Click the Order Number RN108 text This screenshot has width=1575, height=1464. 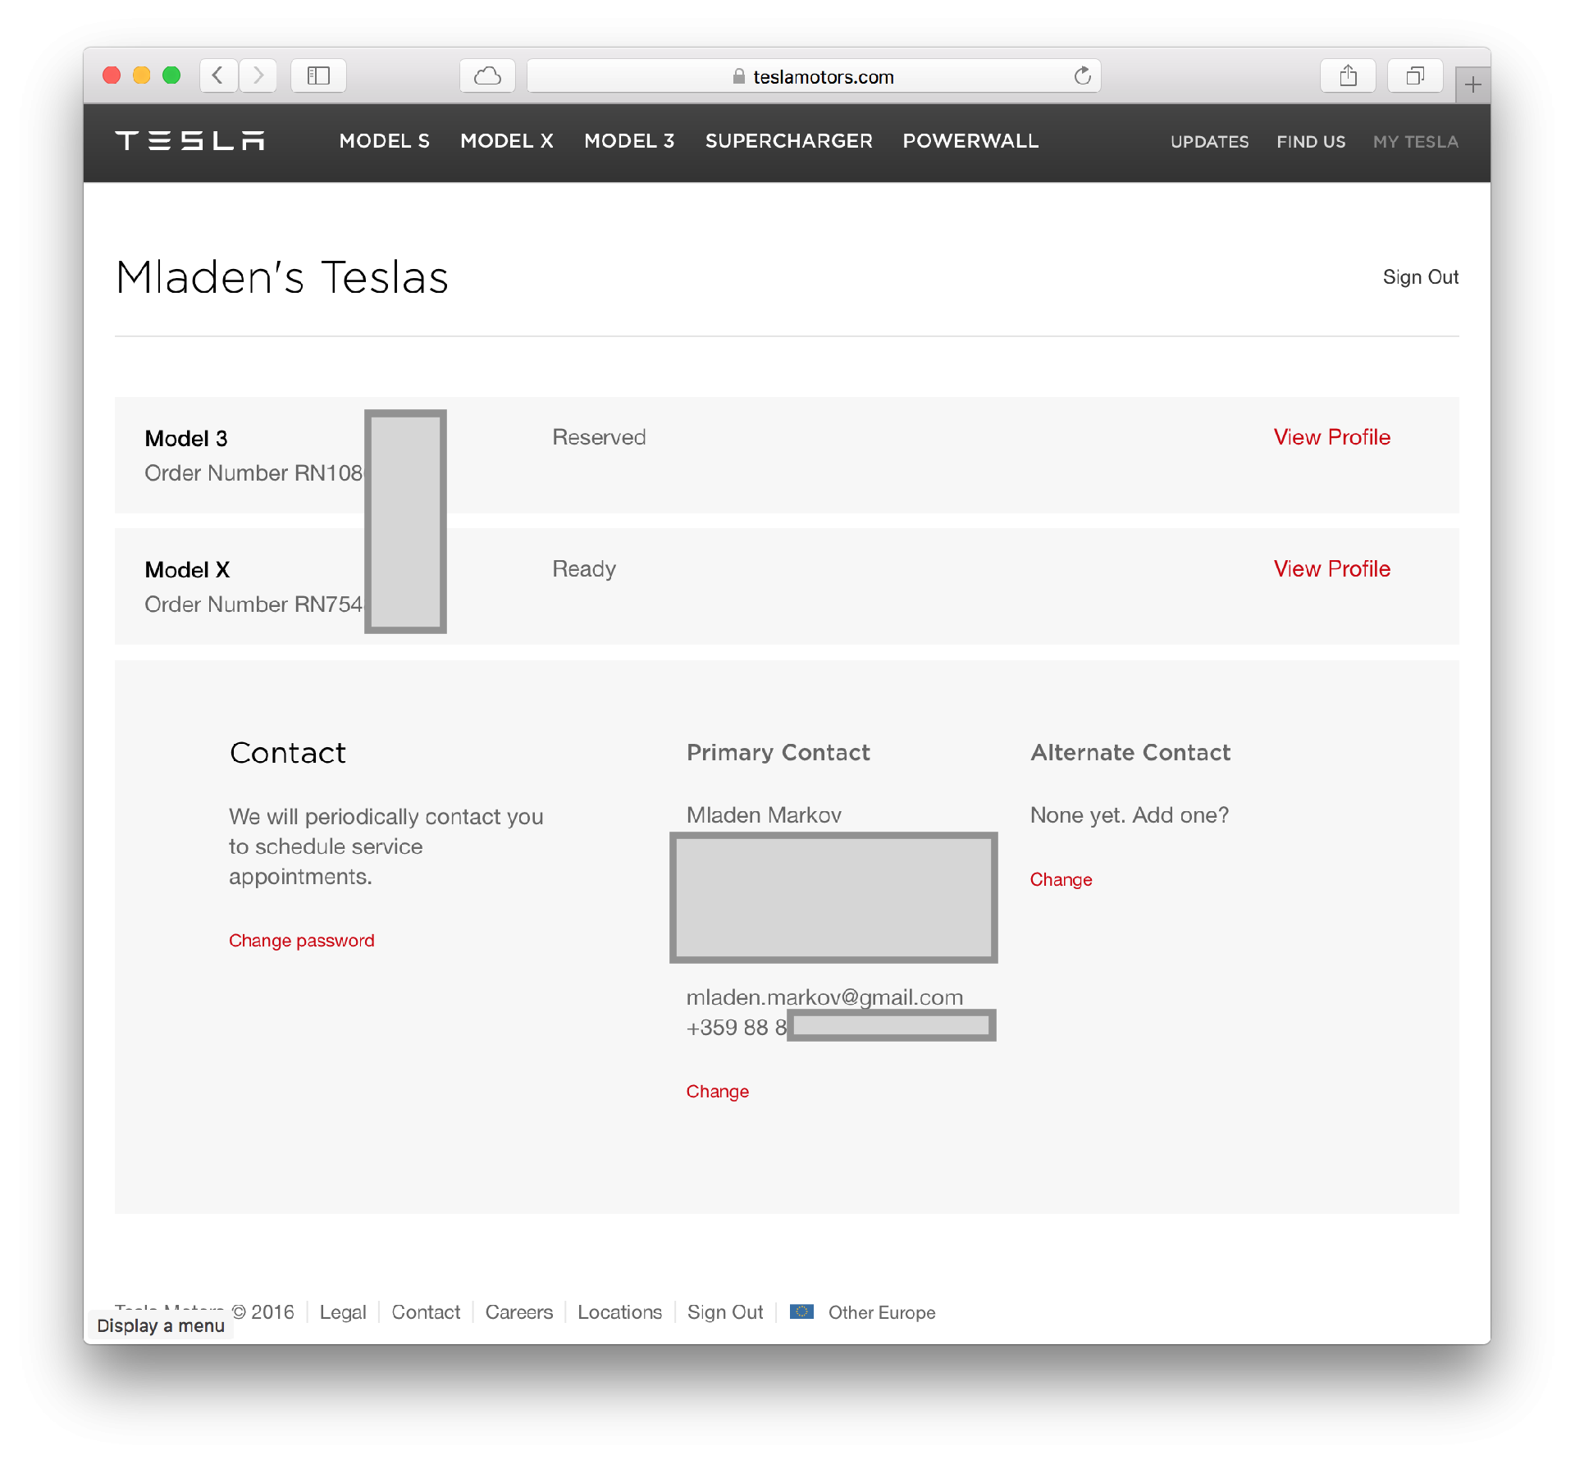tap(253, 473)
